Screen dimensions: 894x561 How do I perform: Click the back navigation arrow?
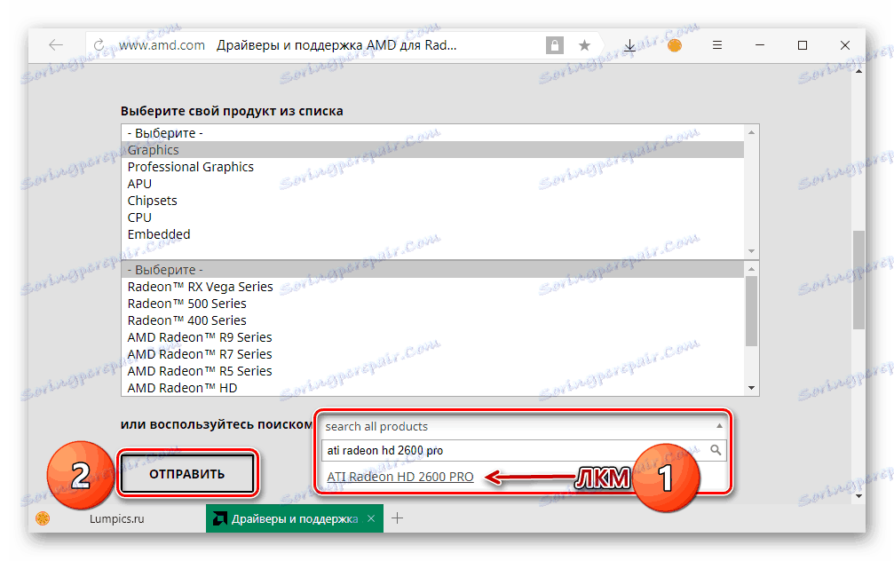pos(55,44)
